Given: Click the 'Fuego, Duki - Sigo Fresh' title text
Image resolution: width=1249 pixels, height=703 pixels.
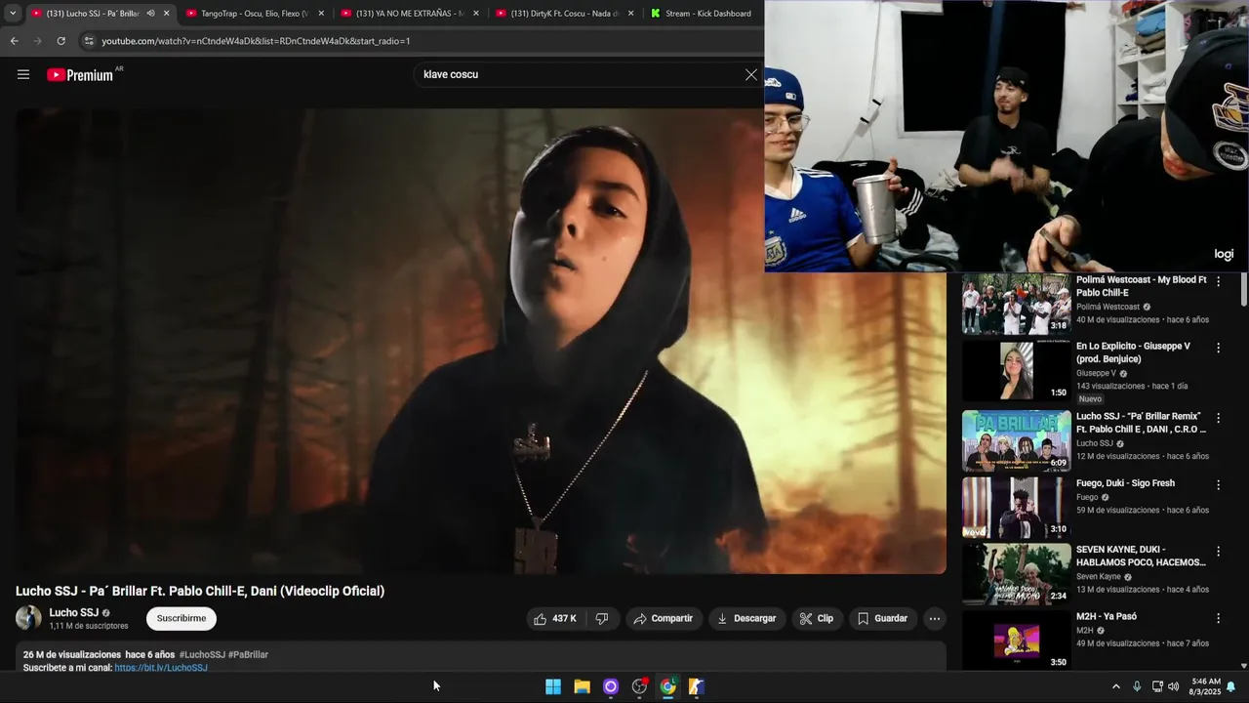Looking at the screenshot, I should (1125, 483).
